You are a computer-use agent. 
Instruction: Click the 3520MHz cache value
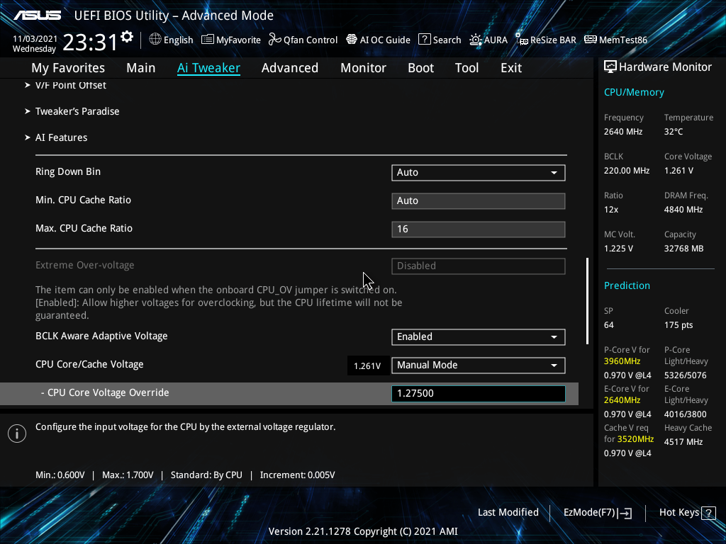635,439
